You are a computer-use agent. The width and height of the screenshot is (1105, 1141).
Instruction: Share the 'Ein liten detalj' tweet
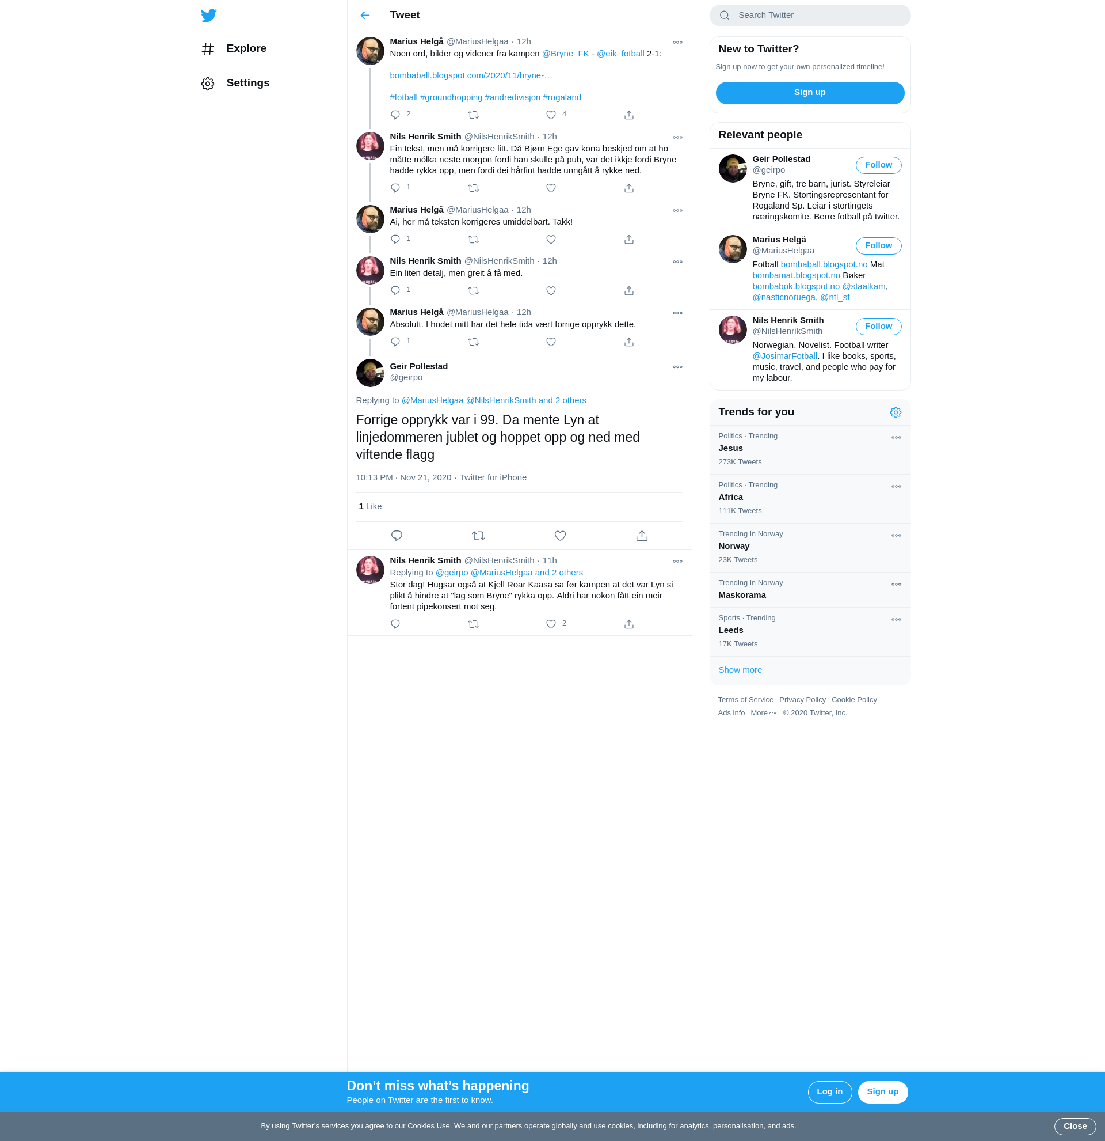[628, 290]
